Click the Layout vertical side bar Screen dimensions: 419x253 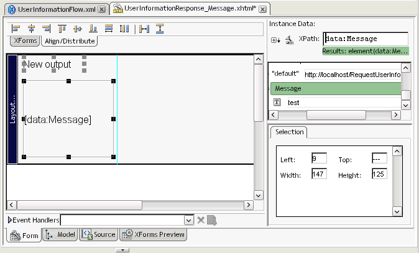(12, 109)
